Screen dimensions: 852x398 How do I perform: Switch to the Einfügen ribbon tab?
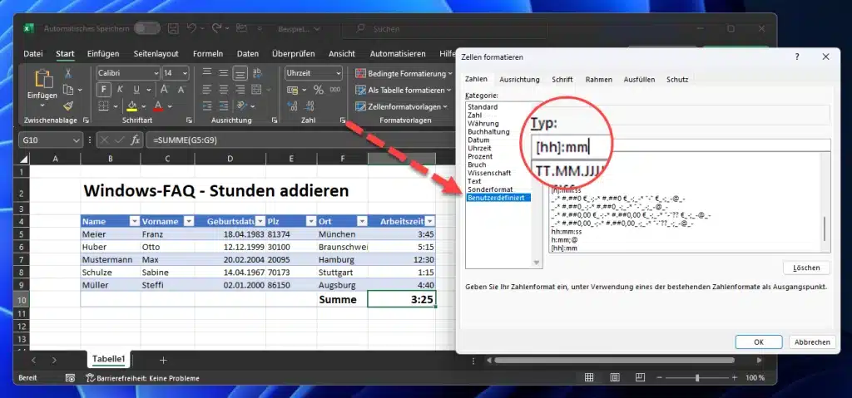[103, 54]
